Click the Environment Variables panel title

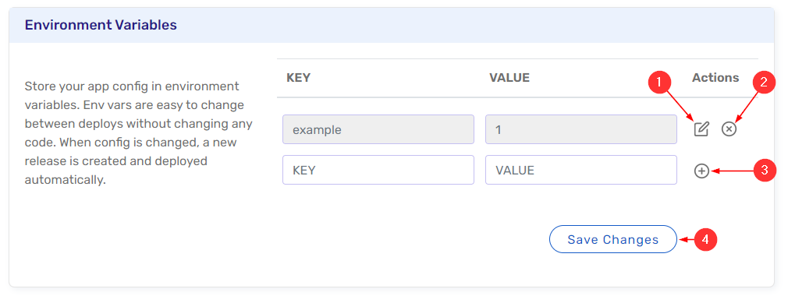coord(101,25)
